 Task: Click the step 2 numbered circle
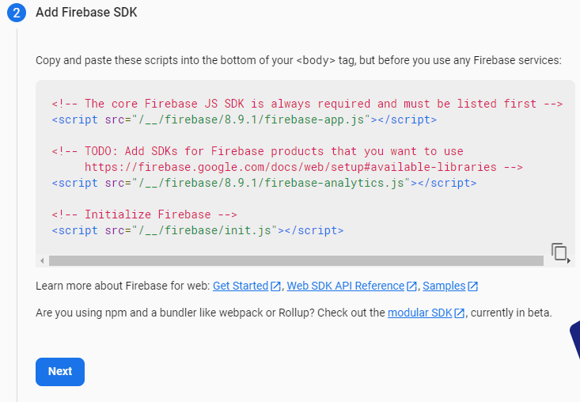click(17, 13)
